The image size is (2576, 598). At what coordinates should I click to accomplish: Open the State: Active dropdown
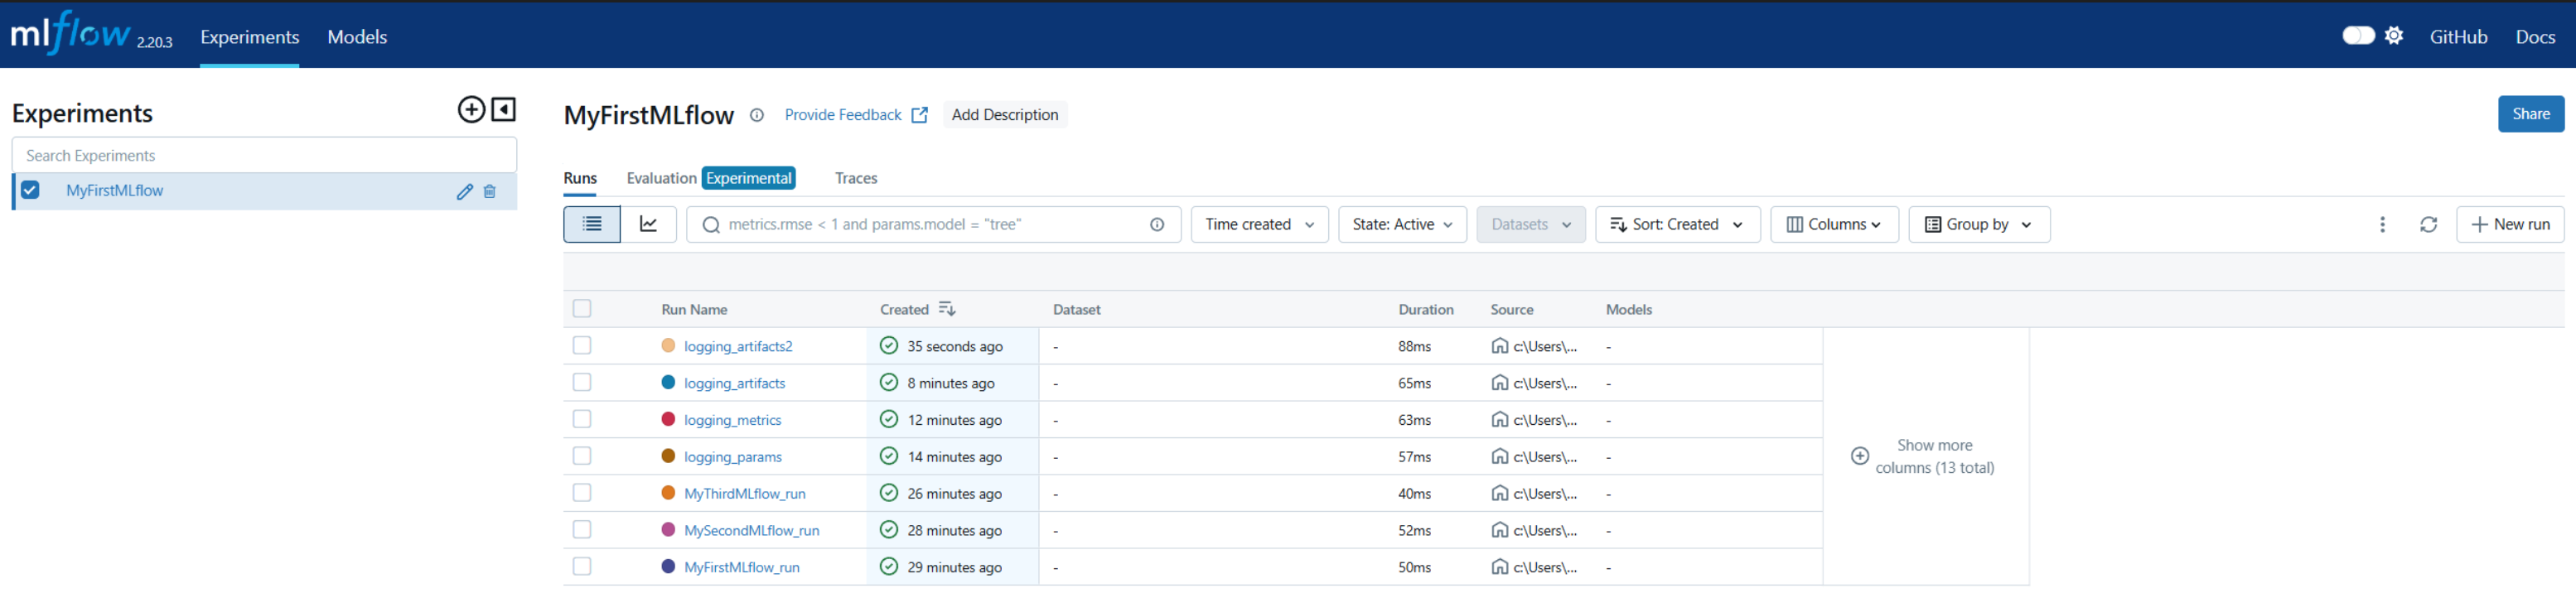[1403, 225]
